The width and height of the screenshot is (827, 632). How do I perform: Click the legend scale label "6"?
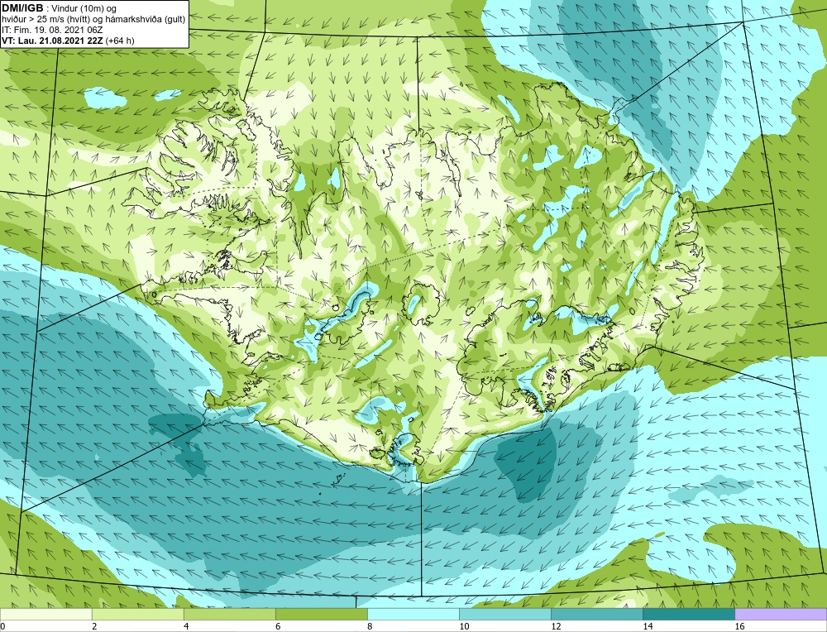pyautogui.click(x=278, y=626)
